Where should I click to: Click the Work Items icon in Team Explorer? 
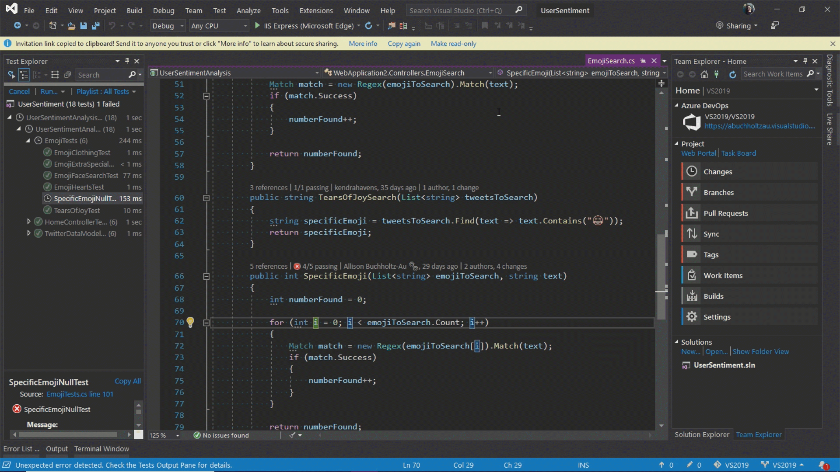691,275
